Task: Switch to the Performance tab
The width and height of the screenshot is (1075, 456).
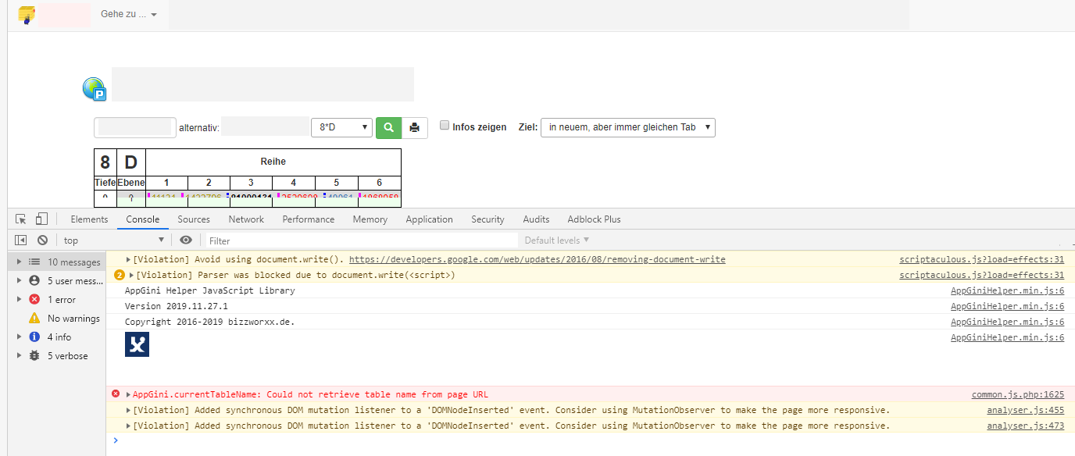Action: coord(309,219)
